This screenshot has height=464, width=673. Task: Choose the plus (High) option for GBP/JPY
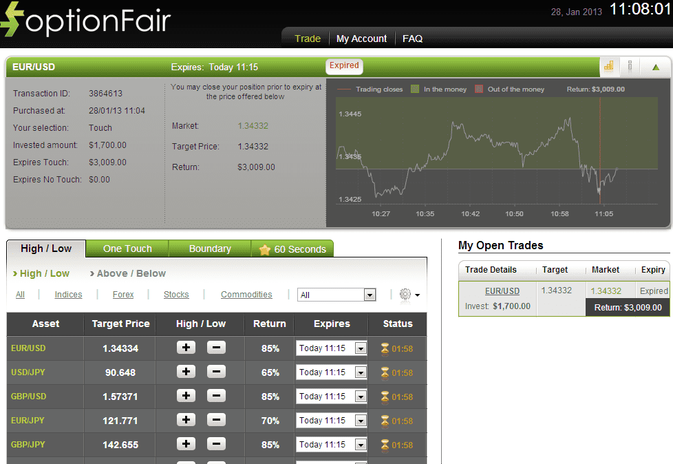tap(186, 444)
